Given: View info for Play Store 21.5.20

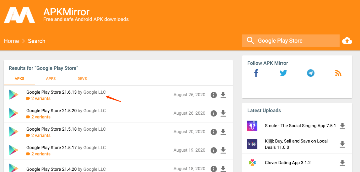Looking at the screenshot, I should pos(214,113).
